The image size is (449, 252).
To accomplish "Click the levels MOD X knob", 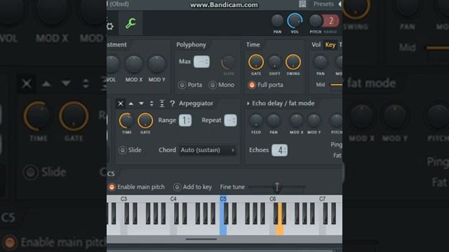I will tap(134, 64).
